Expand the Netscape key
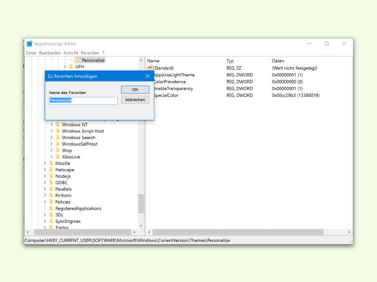Screen dimensions: 377x282 point(45,170)
